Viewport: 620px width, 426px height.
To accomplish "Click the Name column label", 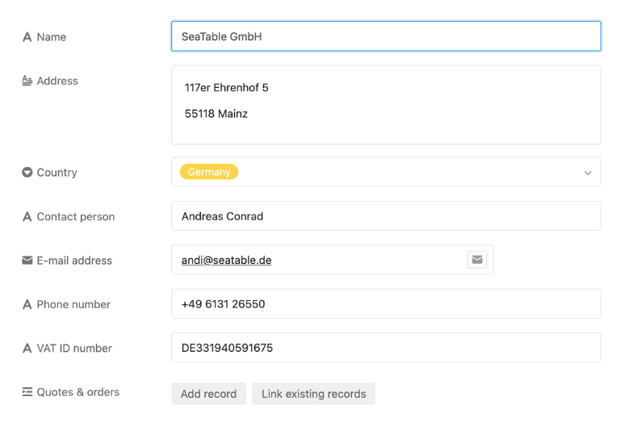I will click(x=52, y=37).
